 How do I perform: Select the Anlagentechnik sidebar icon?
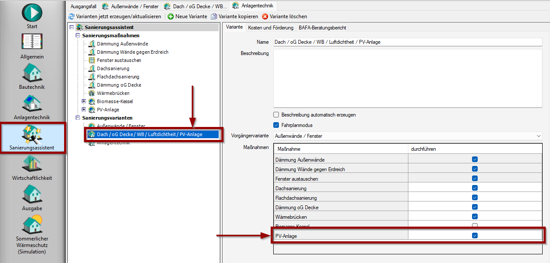click(32, 103)
